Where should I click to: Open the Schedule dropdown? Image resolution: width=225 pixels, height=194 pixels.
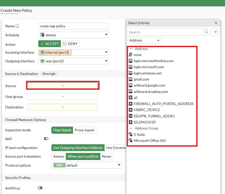pyautogui.click(x=74, y=35)
